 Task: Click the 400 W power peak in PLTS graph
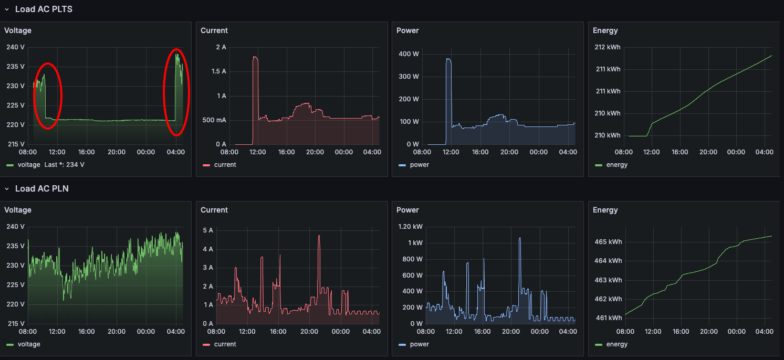[448, 59]
